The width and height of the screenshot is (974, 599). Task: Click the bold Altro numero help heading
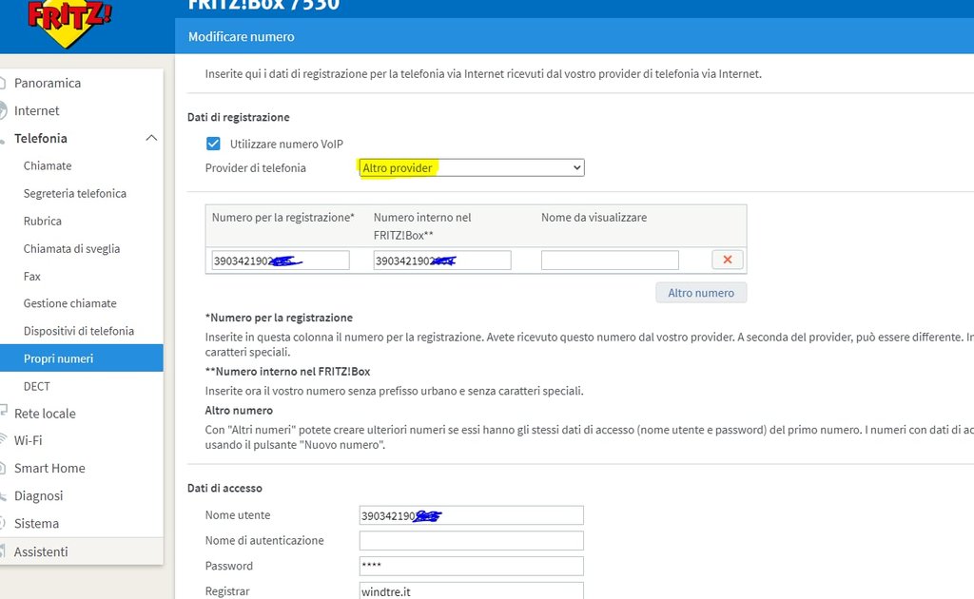pyautogui.click(x=239, y=411)
